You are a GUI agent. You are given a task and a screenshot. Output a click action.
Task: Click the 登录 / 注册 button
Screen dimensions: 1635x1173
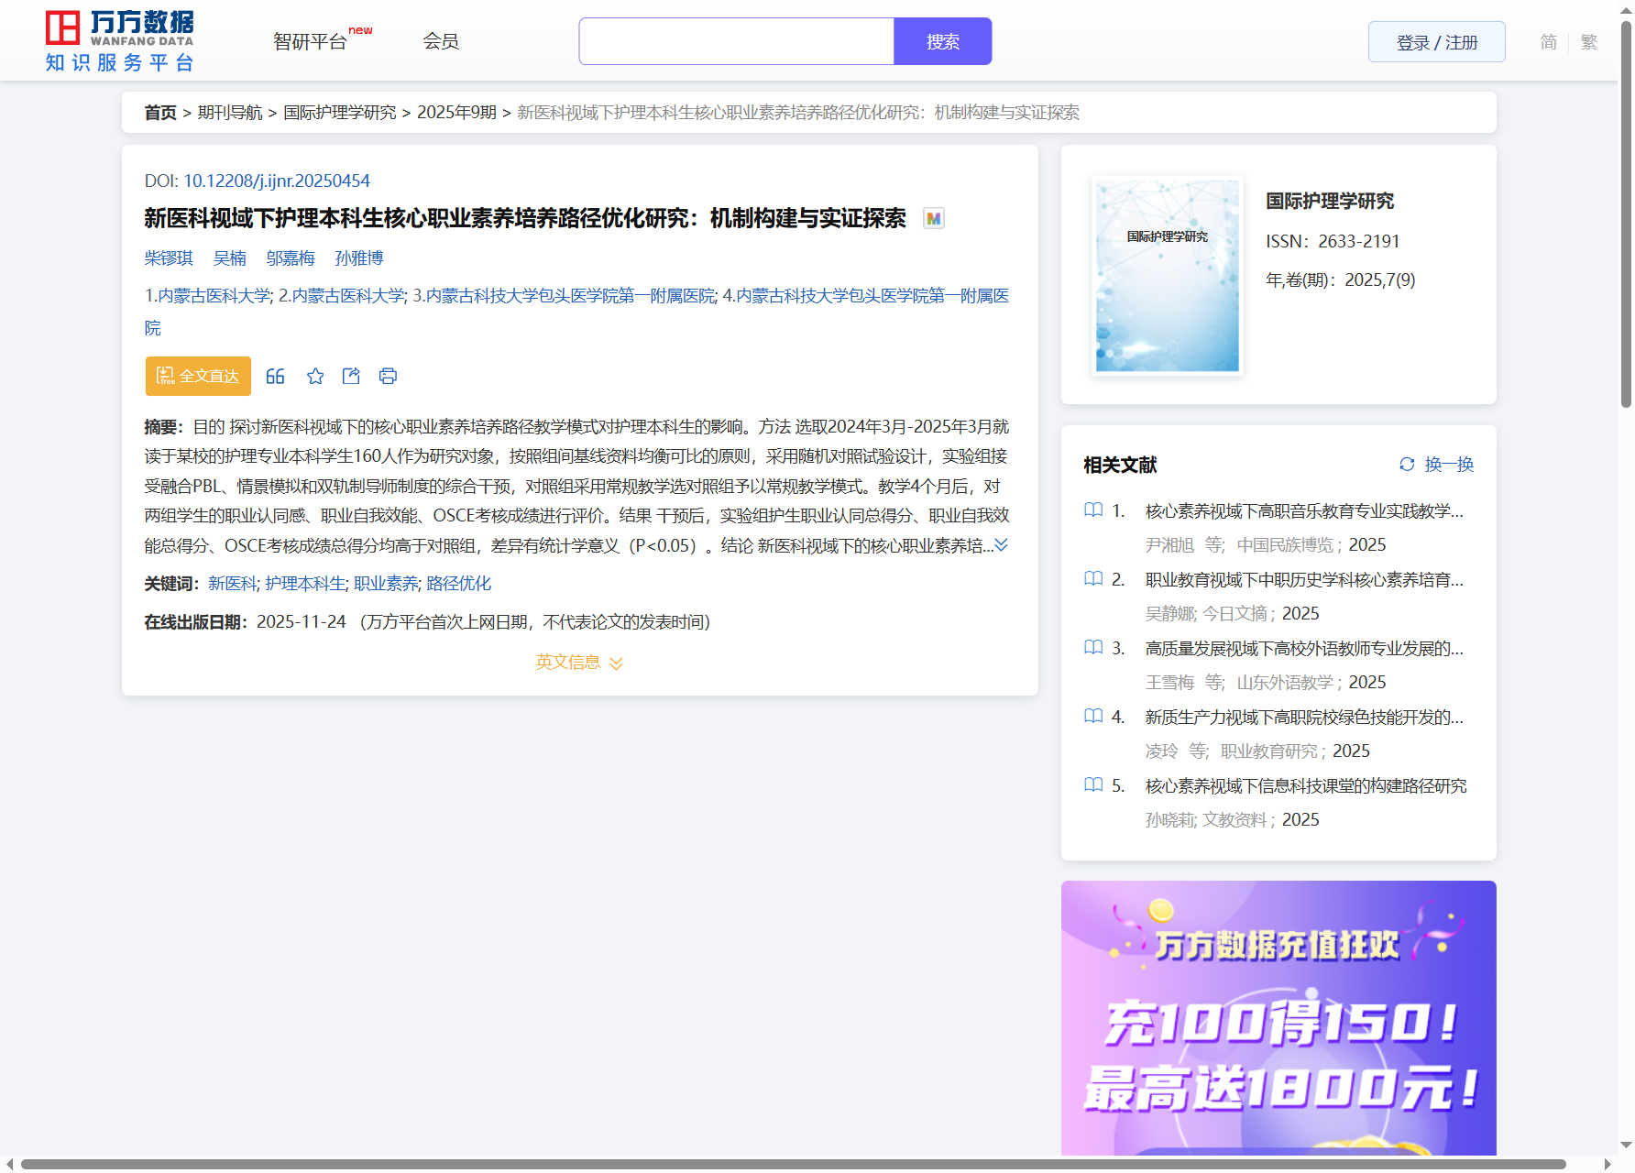pyautogui.click(x=1436, y=42)
